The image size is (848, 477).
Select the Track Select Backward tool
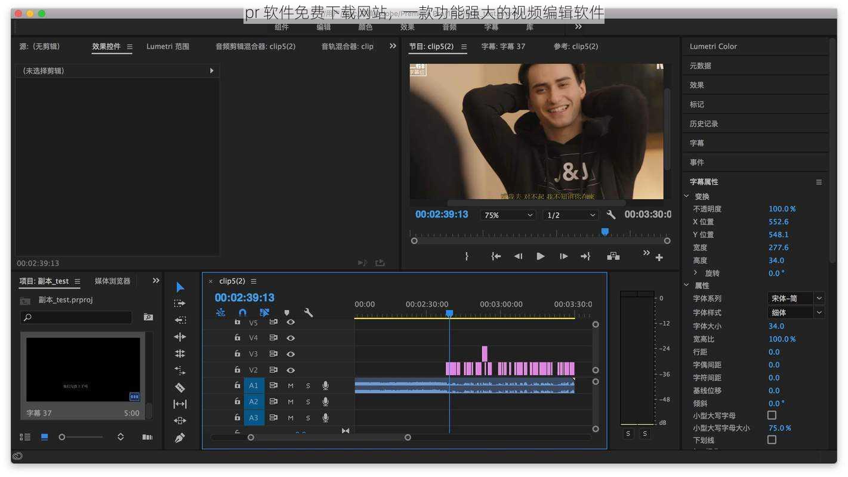(180, 320)
